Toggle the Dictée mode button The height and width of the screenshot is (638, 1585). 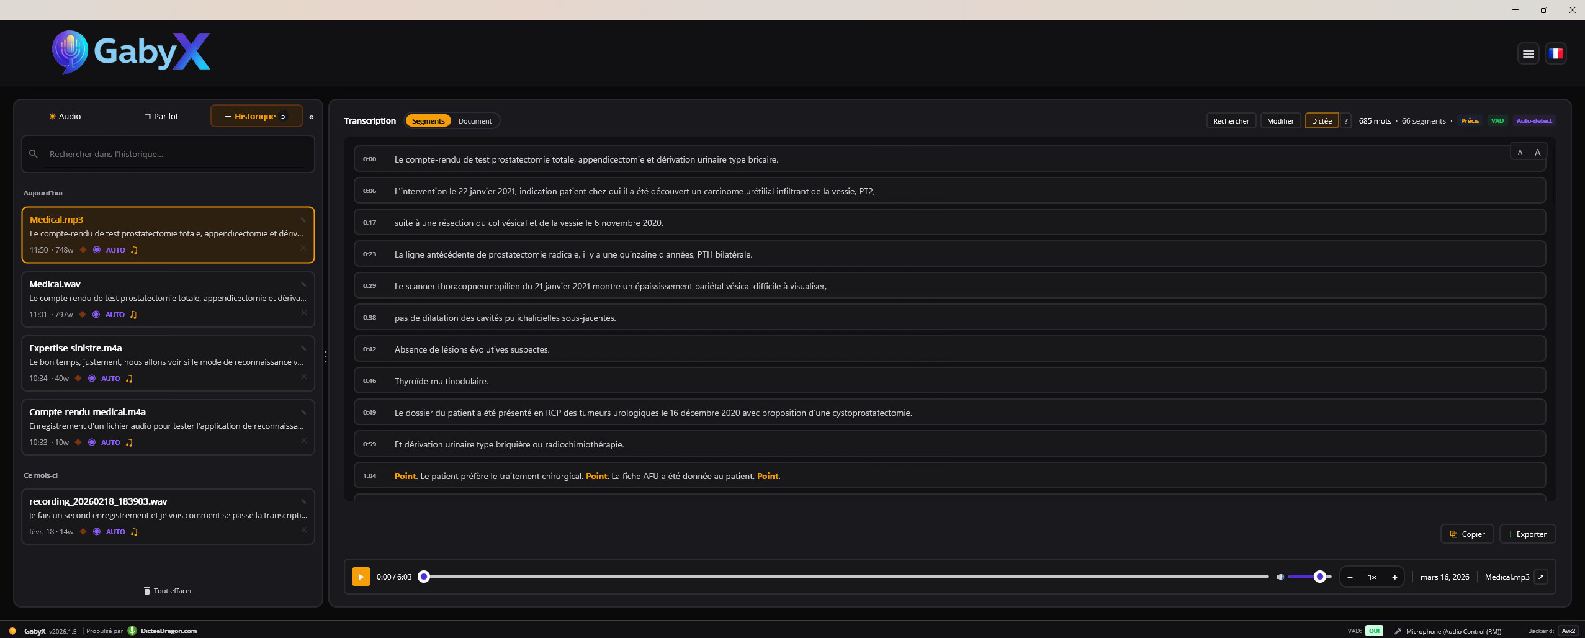(x=1321, y=121)
